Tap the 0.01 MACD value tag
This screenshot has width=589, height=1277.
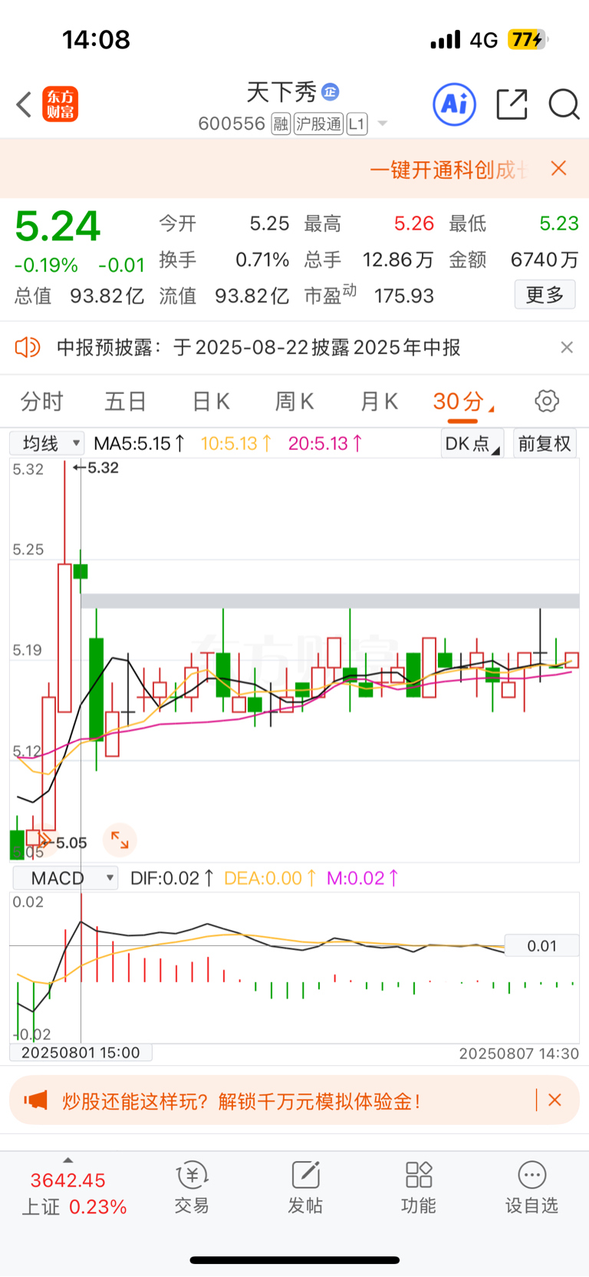pos(541,946)
